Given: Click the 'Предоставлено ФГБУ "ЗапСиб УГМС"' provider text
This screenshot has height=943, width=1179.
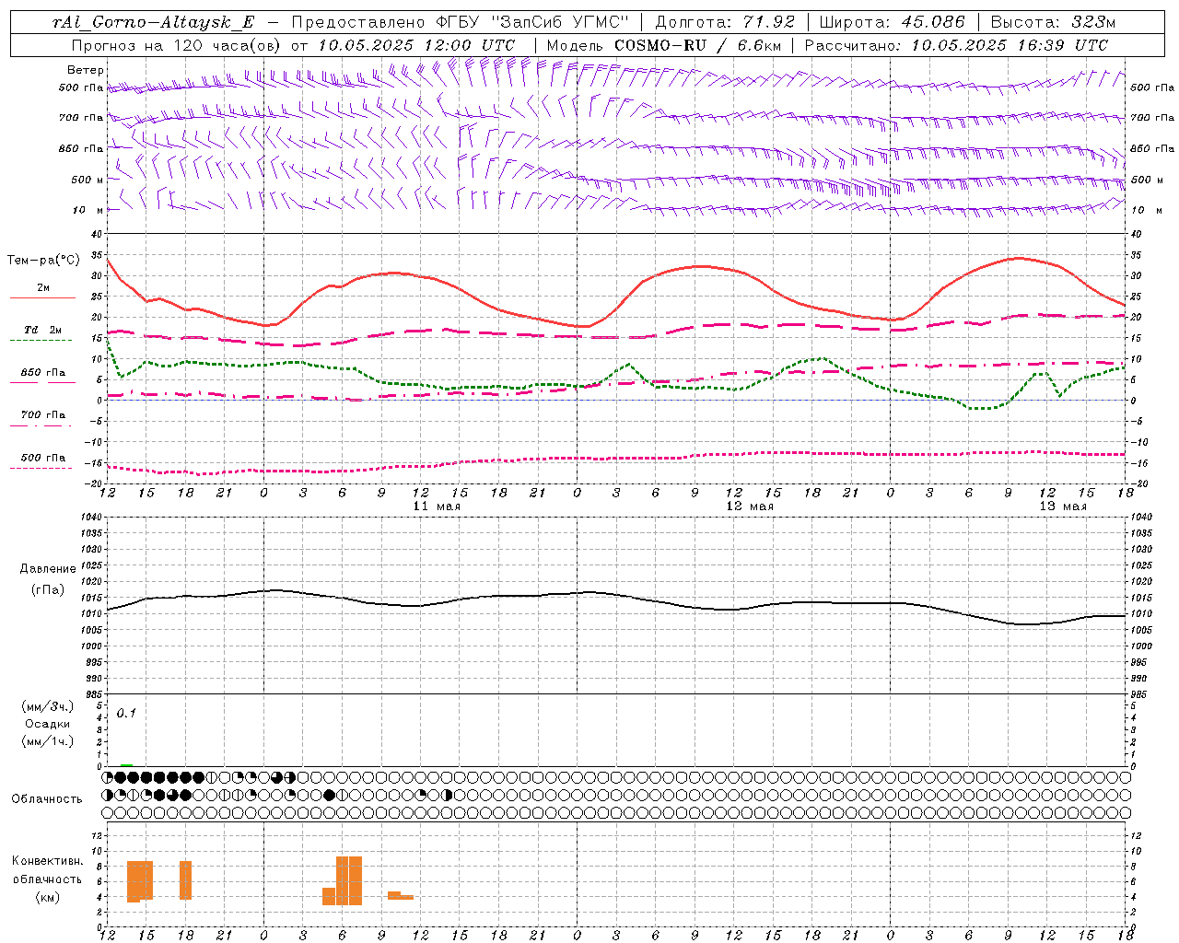Looking at the screenshot, I should pyautogui.click(x=460, y=22).
